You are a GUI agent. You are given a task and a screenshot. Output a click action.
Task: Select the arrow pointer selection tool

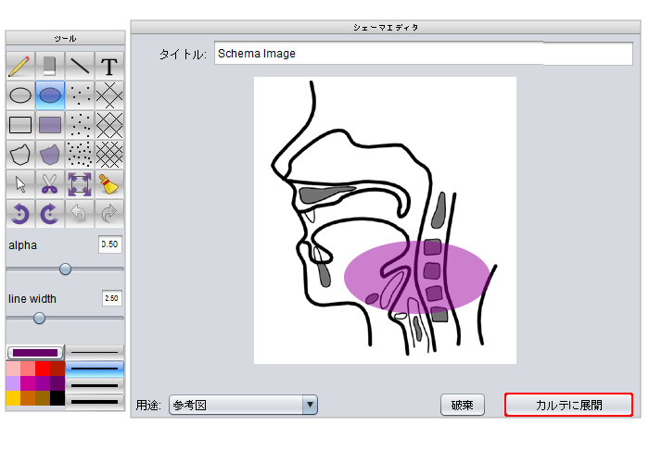tap(20, 184)
